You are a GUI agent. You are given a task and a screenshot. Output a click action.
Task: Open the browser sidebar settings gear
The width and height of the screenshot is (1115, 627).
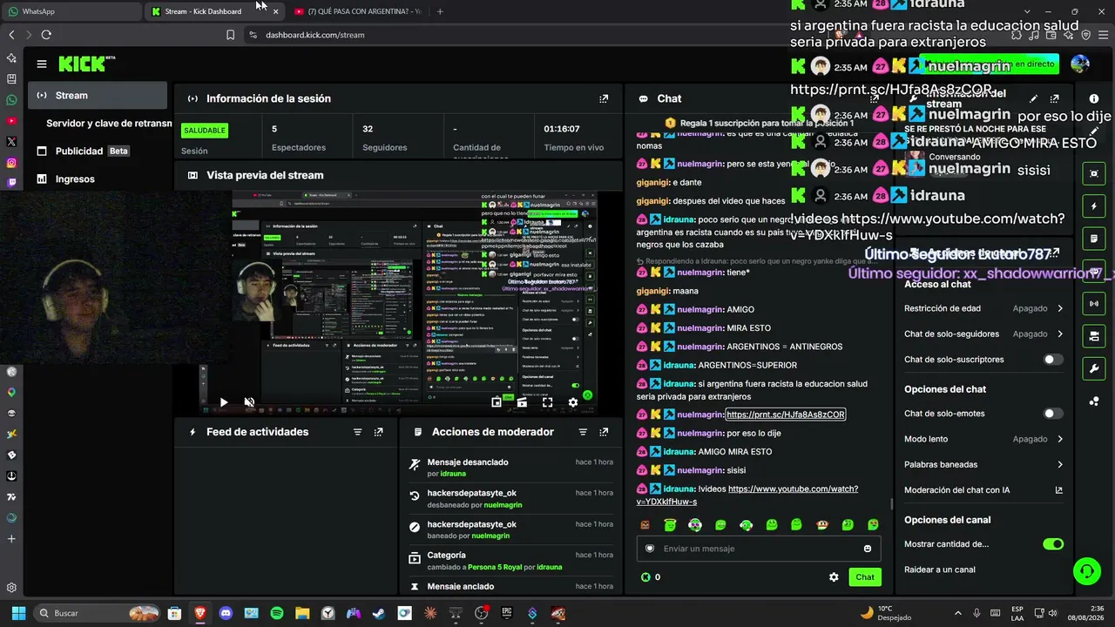coord(11,588)
